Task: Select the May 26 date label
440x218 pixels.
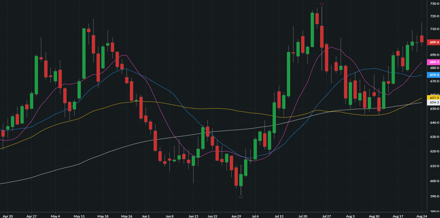Action: click(x=127, y=216)
